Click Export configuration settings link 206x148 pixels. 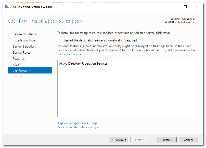(78, 123)
